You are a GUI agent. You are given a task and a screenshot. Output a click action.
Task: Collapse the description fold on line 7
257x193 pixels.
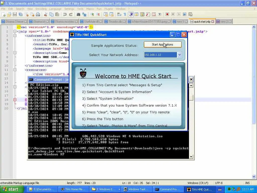click(15, 53)
